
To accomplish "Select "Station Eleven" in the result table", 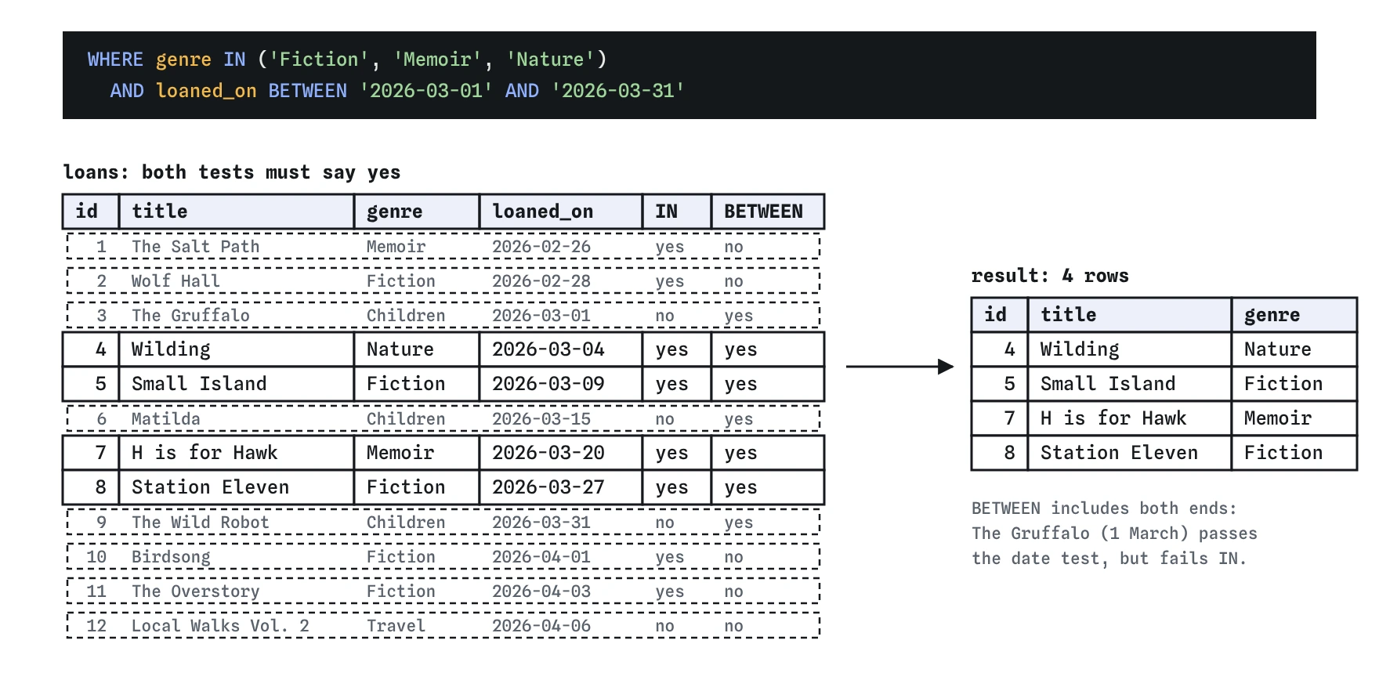I will point(1119,453).
